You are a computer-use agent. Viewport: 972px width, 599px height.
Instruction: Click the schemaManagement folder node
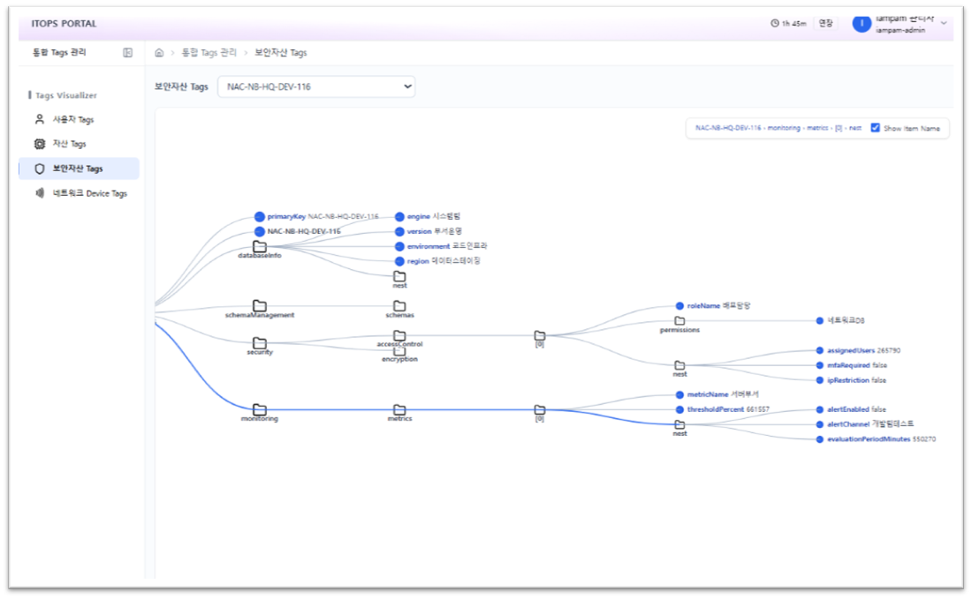tap(260, 306)
